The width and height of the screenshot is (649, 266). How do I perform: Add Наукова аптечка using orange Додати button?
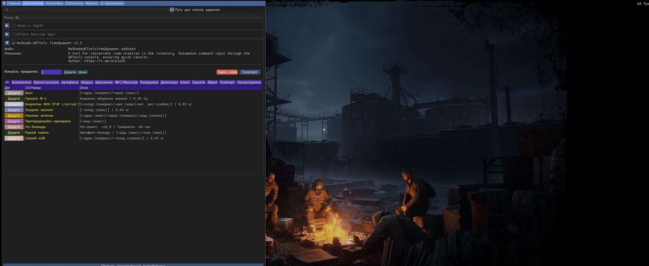point(14,116)
